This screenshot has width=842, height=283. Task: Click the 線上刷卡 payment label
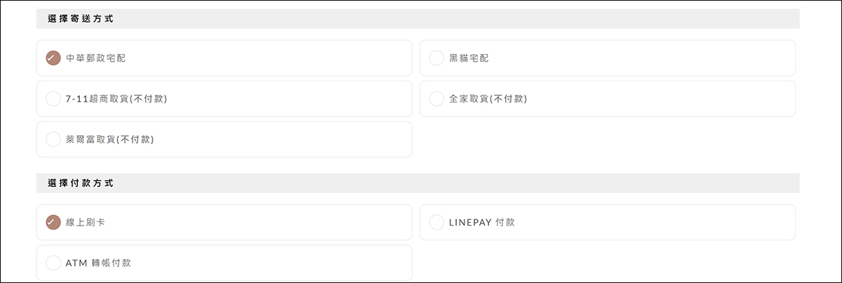tap(86, 222)
